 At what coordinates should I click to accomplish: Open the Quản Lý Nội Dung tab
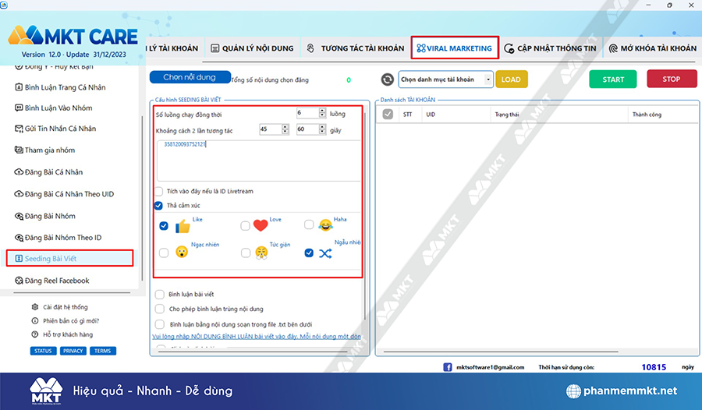(x=253, y=48)
